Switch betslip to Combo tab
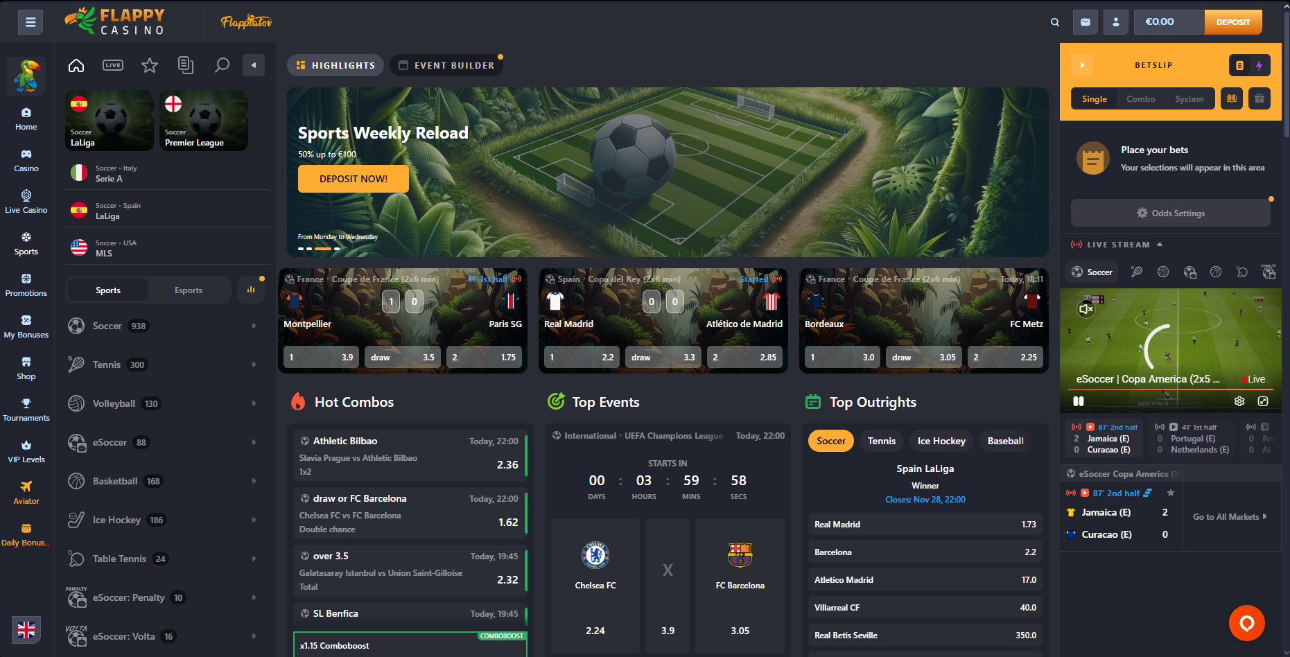 (1140, 99)
